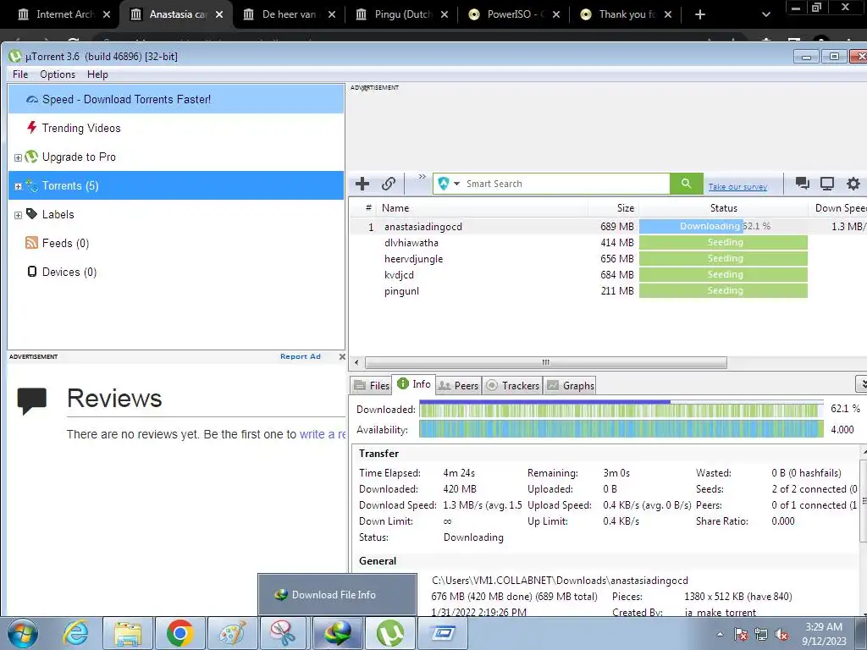
Task: Click the Download File Info taskbar preview
Action: pos(337,595)
